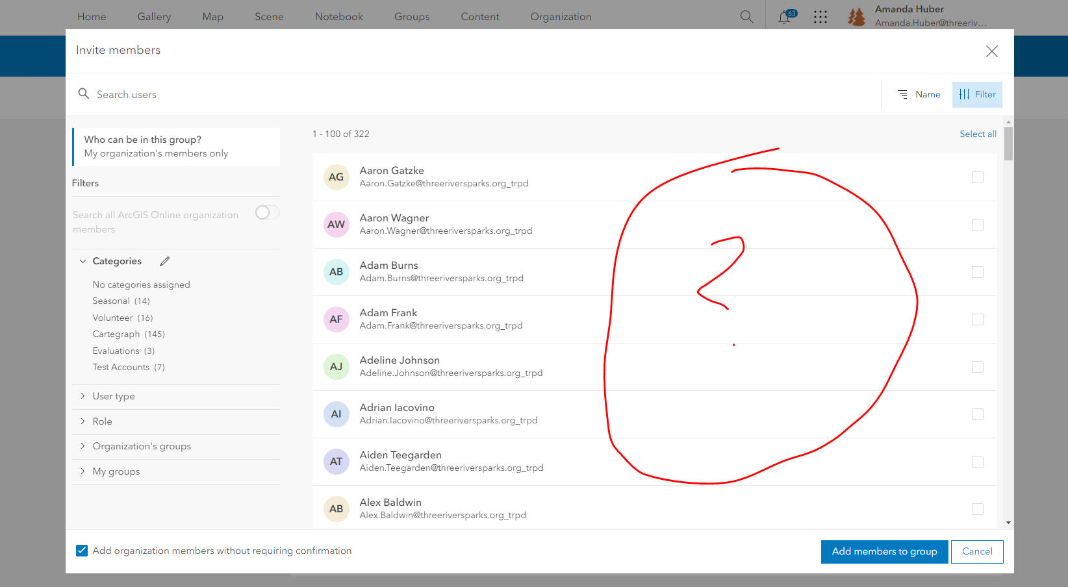Uncheck add members without requiring confirmation

click(81, 550)
